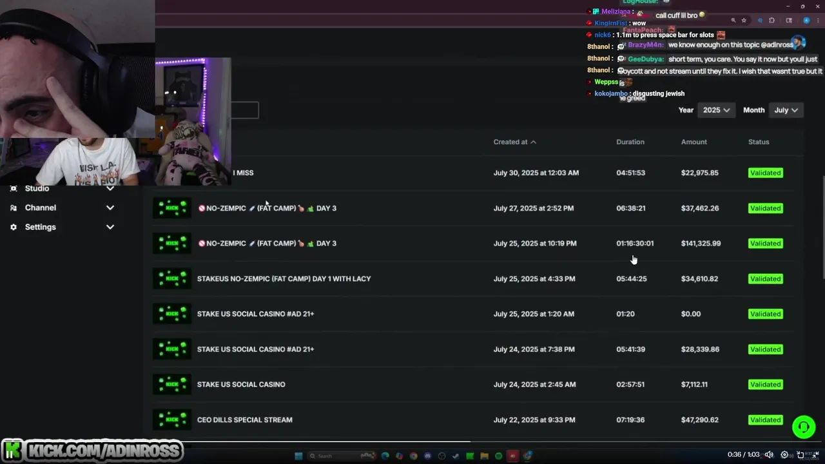Bookmark page with the star icon
The height and width of the screenshot is (464, 825).
pos(744,21)
